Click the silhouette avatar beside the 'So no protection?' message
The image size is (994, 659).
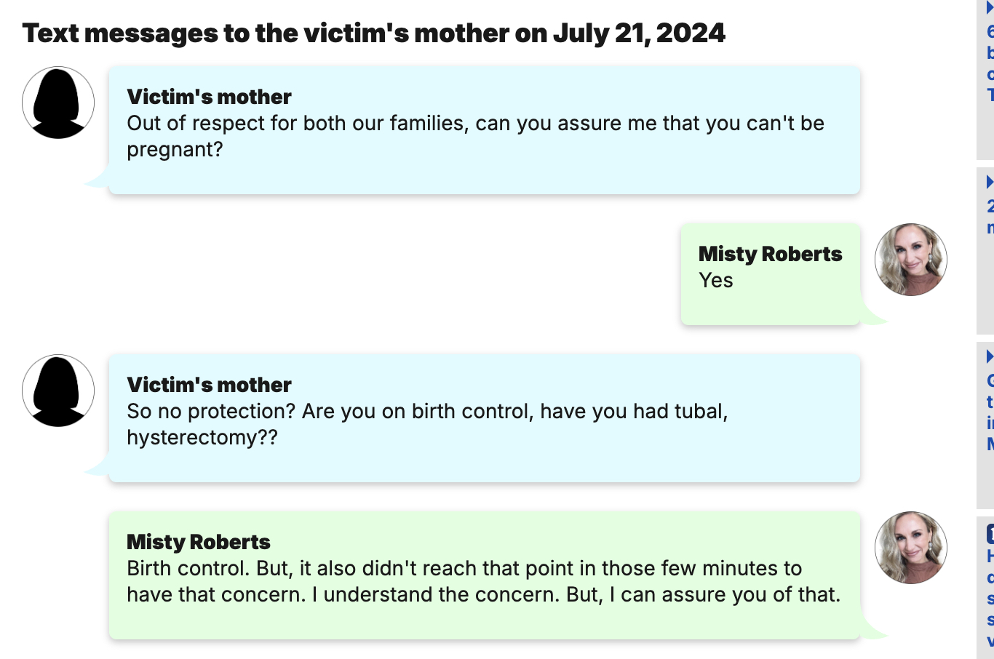pos(58,391)
